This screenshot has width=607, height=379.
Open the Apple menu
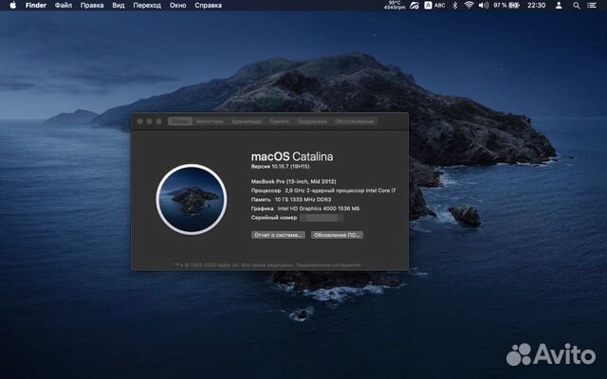click(12, 6)
